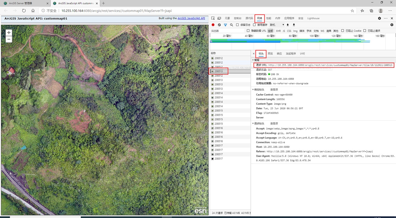
Task: Clear the network log
Action: coord(219,25)
